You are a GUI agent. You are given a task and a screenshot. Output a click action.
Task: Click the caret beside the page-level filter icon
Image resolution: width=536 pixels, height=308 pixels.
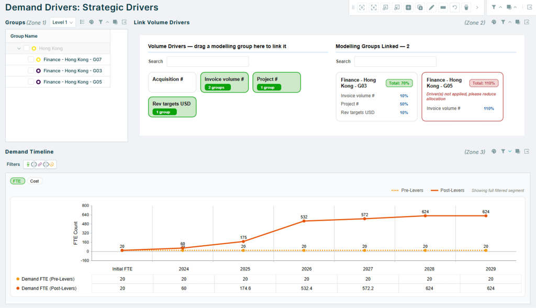coord(500,7)
